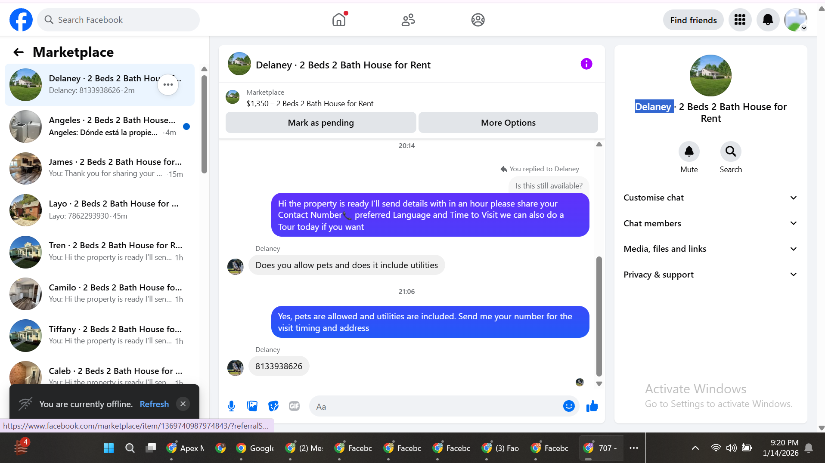The width and height of the screenshot is (825, 463).
Task: Go to the Home feed icon
Action: (339, 20)
